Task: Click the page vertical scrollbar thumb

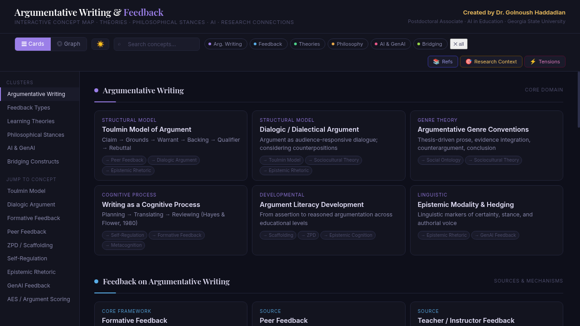Action: pyautogui.click(x=579, y=100)
